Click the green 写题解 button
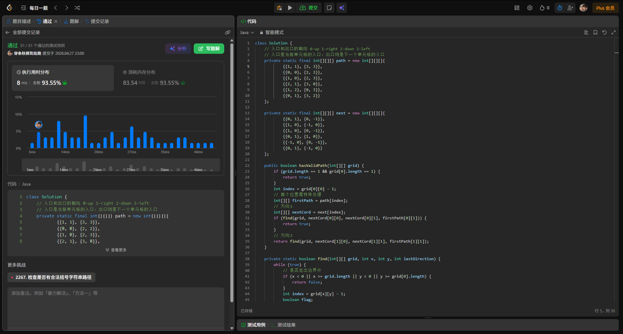 pyautogui.click(x=209, y=49)
